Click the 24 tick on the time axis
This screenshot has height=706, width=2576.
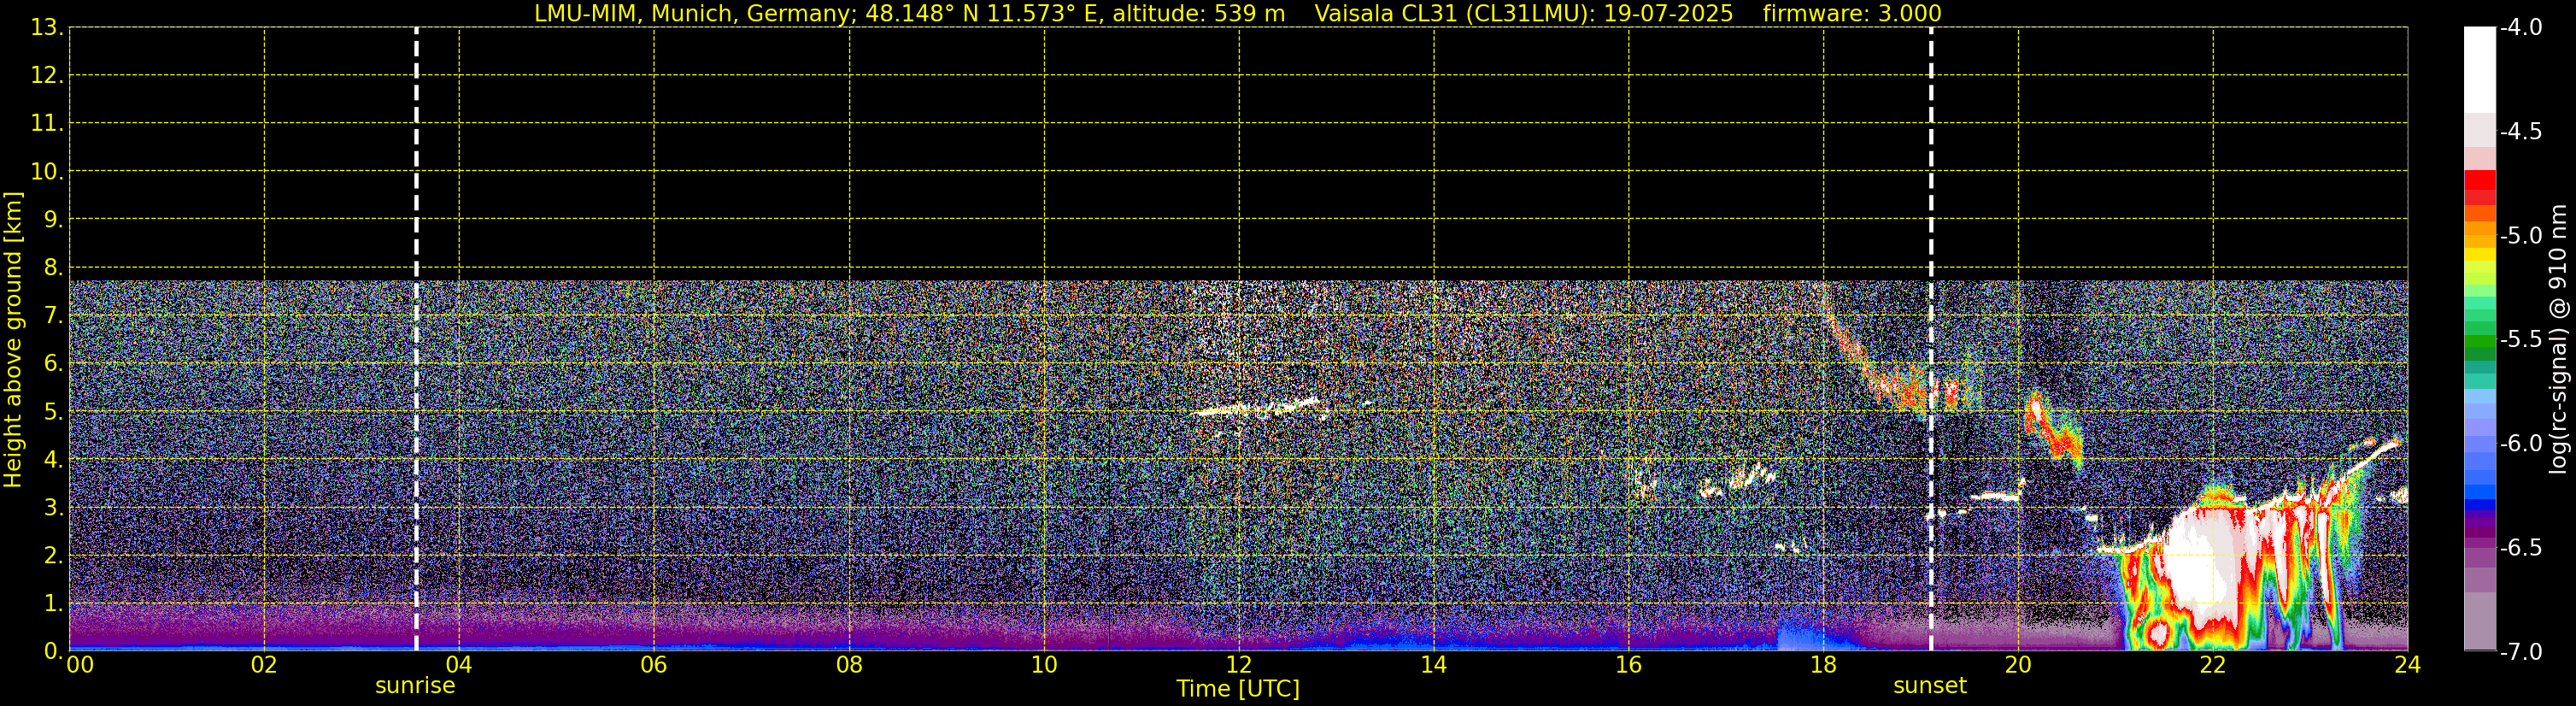[x=2407, y=665]
